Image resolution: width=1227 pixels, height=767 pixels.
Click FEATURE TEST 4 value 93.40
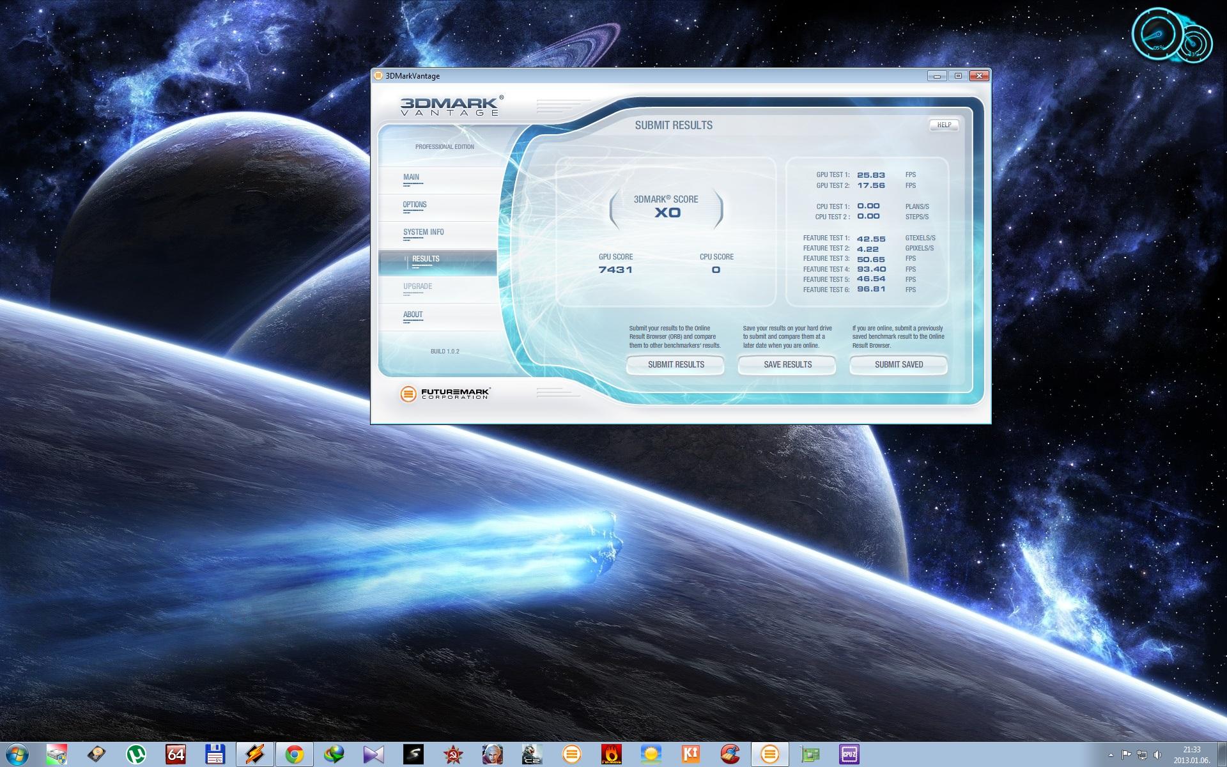click(871, 269)
